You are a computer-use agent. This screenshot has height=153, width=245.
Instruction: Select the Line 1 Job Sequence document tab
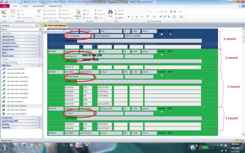[x=56, y=25]
